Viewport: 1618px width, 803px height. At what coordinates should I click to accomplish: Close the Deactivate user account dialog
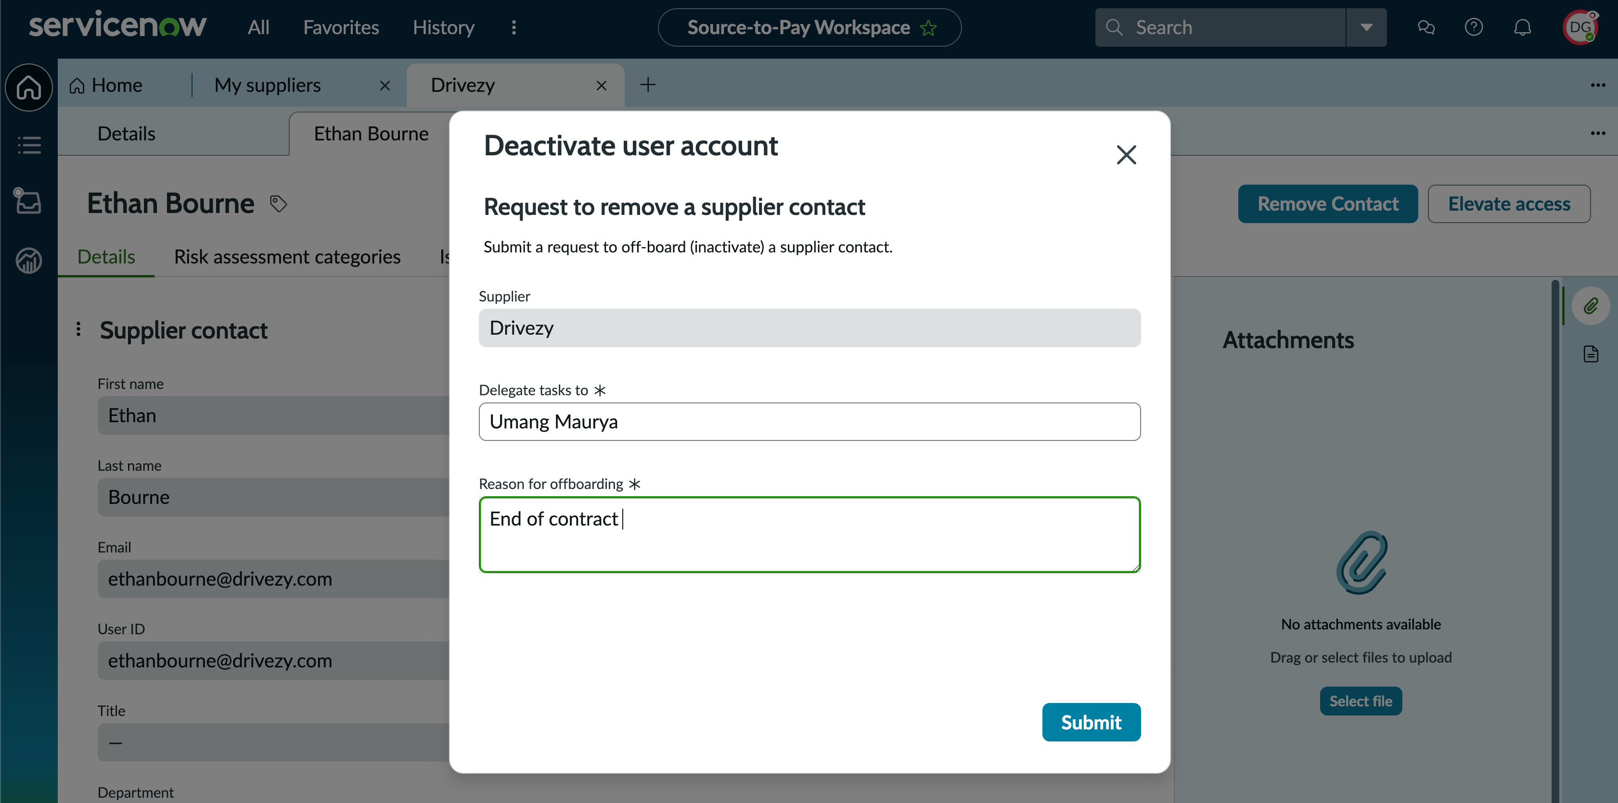[x=1126, y=154]
